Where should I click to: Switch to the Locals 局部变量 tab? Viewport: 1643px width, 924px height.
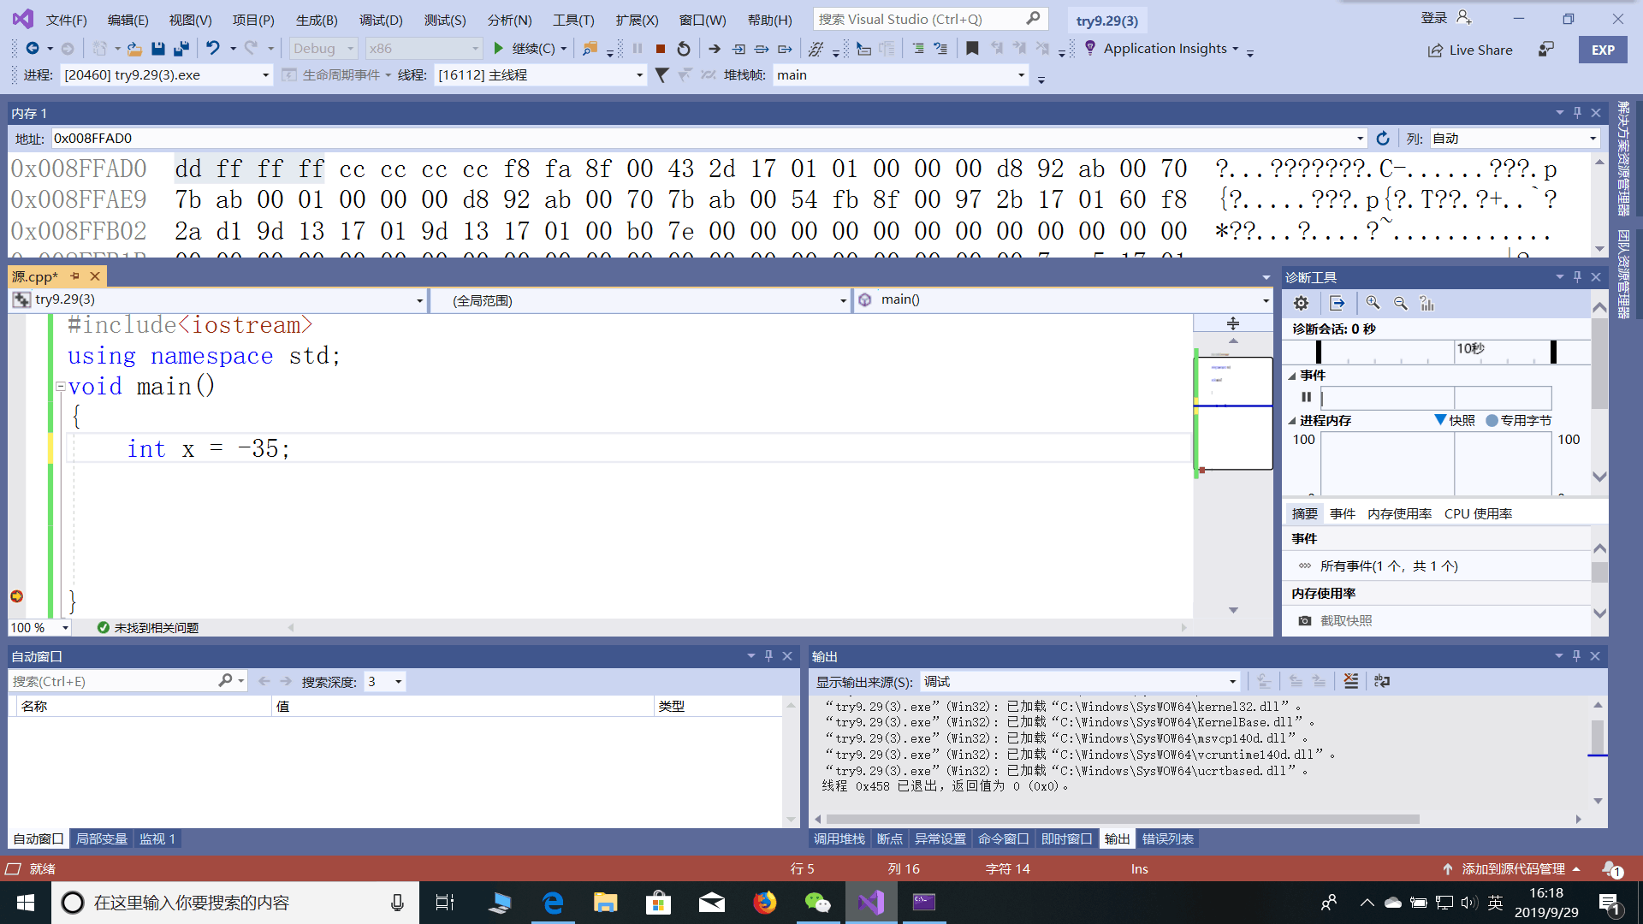click(x=102, y=839)
